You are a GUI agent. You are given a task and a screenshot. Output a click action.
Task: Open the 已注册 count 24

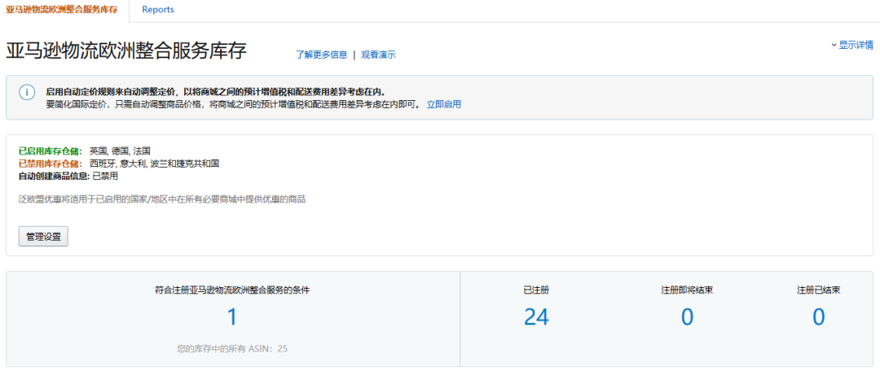coord(536,317)
